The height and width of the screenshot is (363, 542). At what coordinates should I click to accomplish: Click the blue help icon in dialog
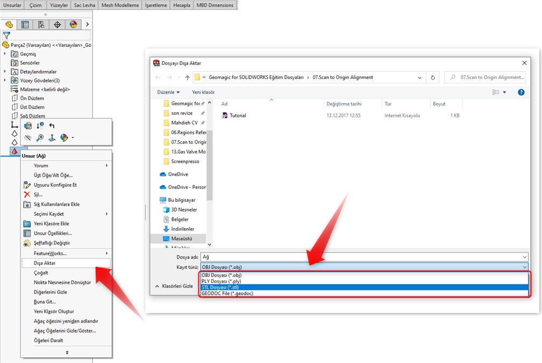click(x=521, y=92)
